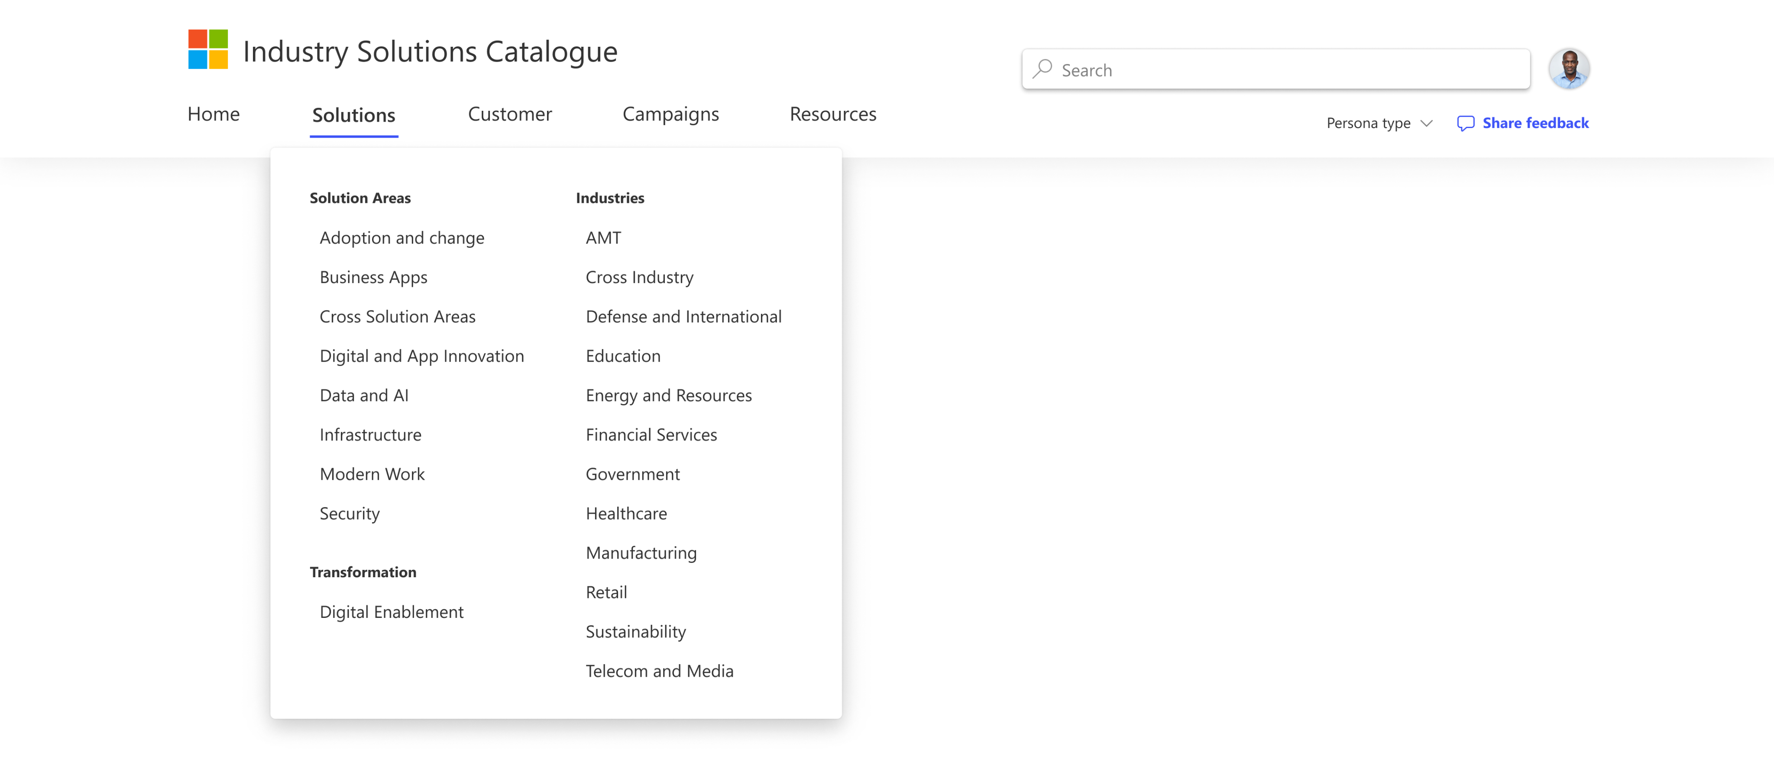Image resolution: width=1774 pixels, height=762 pixels.
Task: Switch to the Campaigns tab
Action: (x=671, y=115)
